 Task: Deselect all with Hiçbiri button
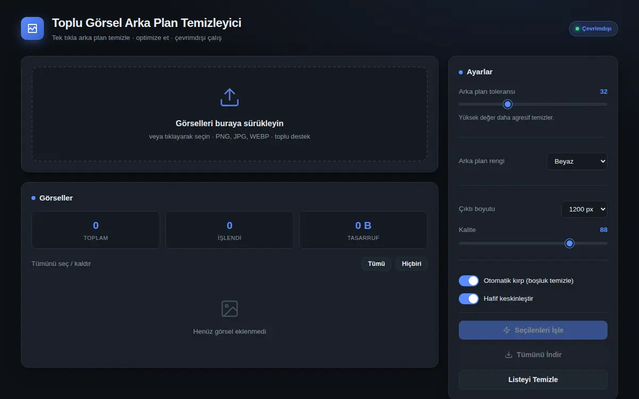tap(412, 264)
